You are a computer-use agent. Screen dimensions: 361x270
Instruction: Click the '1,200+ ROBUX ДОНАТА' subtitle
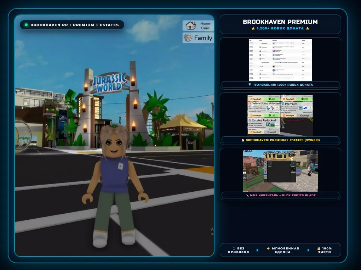tap(280, 28)
